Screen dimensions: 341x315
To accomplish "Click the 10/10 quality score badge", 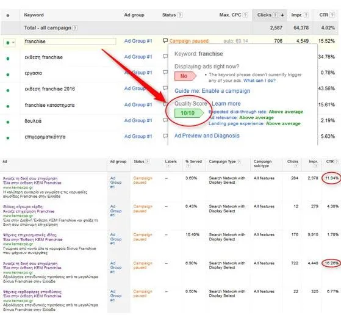I will coord(188,113).
